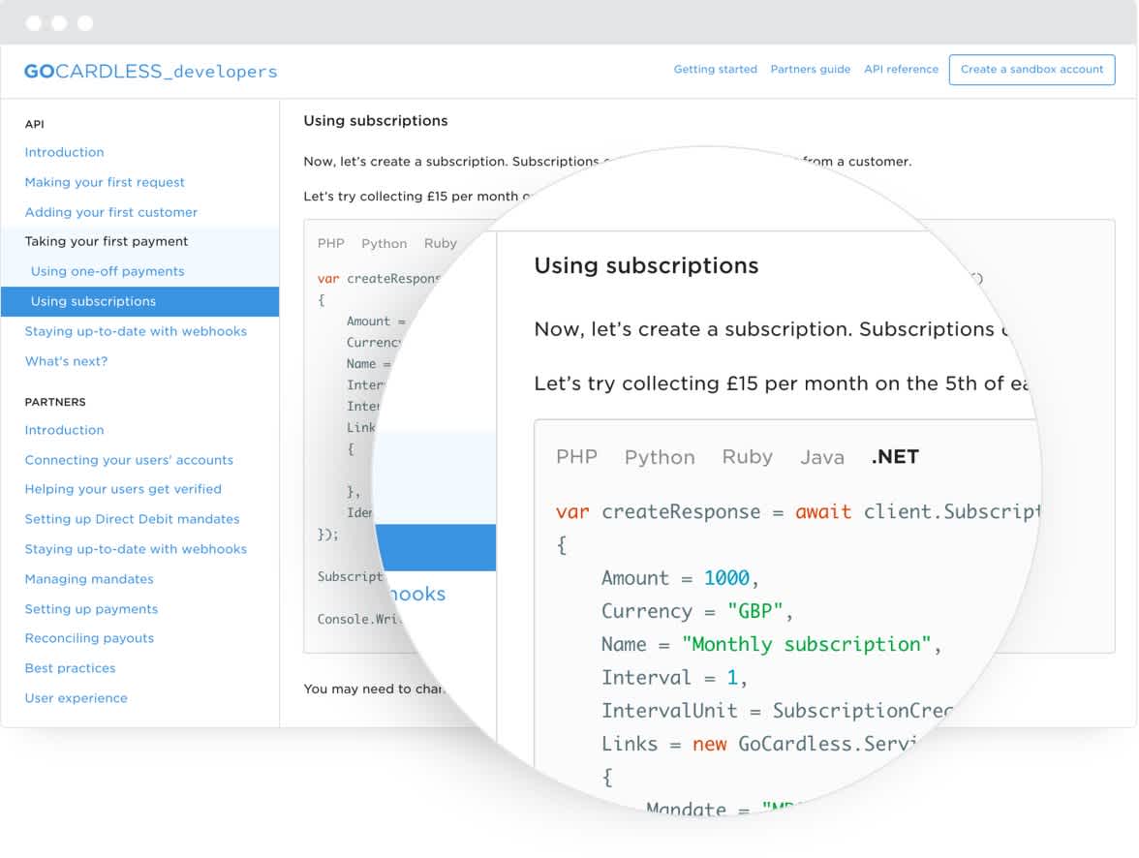This screenshot has height=858, width=1139.
Task: Open Partners Staying up-to-date with webhooks
Action: (x=136, y=549)
